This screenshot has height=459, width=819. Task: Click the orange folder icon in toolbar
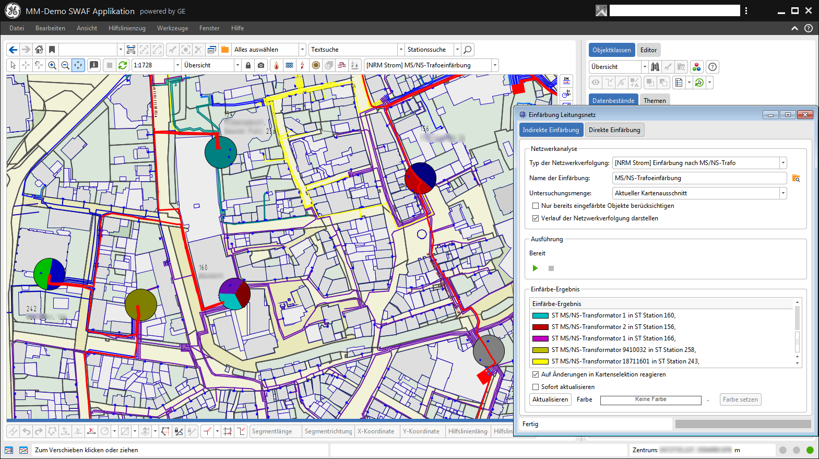click(225, 50)
